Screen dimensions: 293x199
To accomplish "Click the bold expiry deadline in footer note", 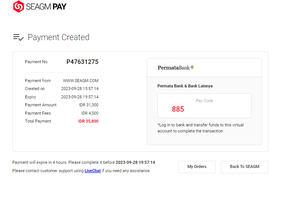I will coord(135,162).
